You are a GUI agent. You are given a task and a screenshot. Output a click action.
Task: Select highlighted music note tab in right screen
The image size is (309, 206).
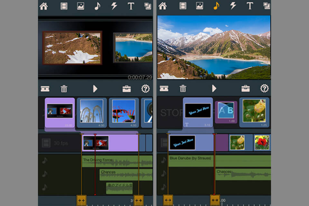[216, 6]
